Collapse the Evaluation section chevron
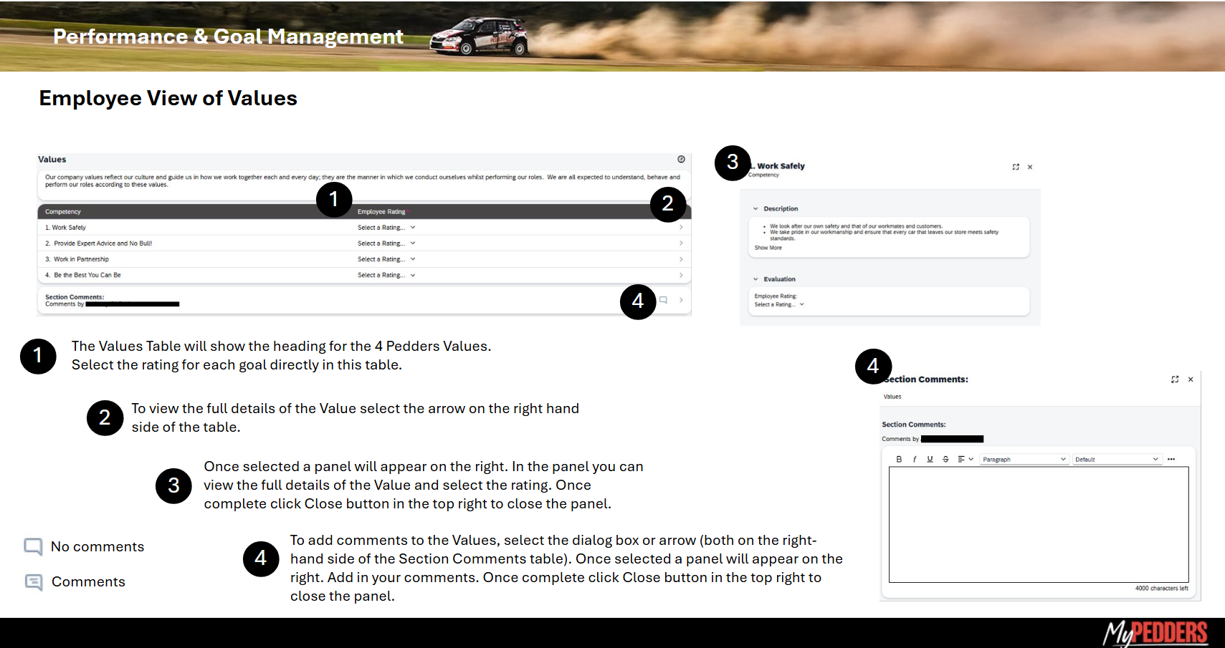The width and height of the screenshot is (1225, 648). tap(756, 279)
